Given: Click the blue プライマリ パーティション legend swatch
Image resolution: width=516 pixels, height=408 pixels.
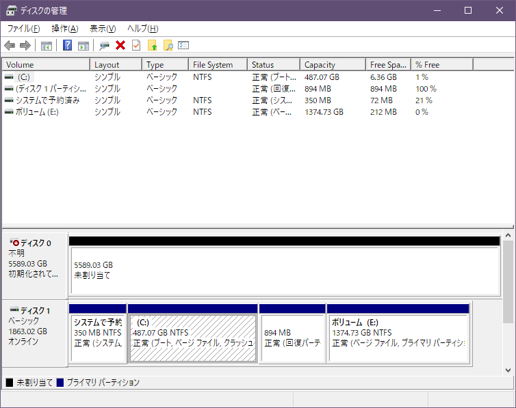Looking at the screenshot, I should 60,383.
